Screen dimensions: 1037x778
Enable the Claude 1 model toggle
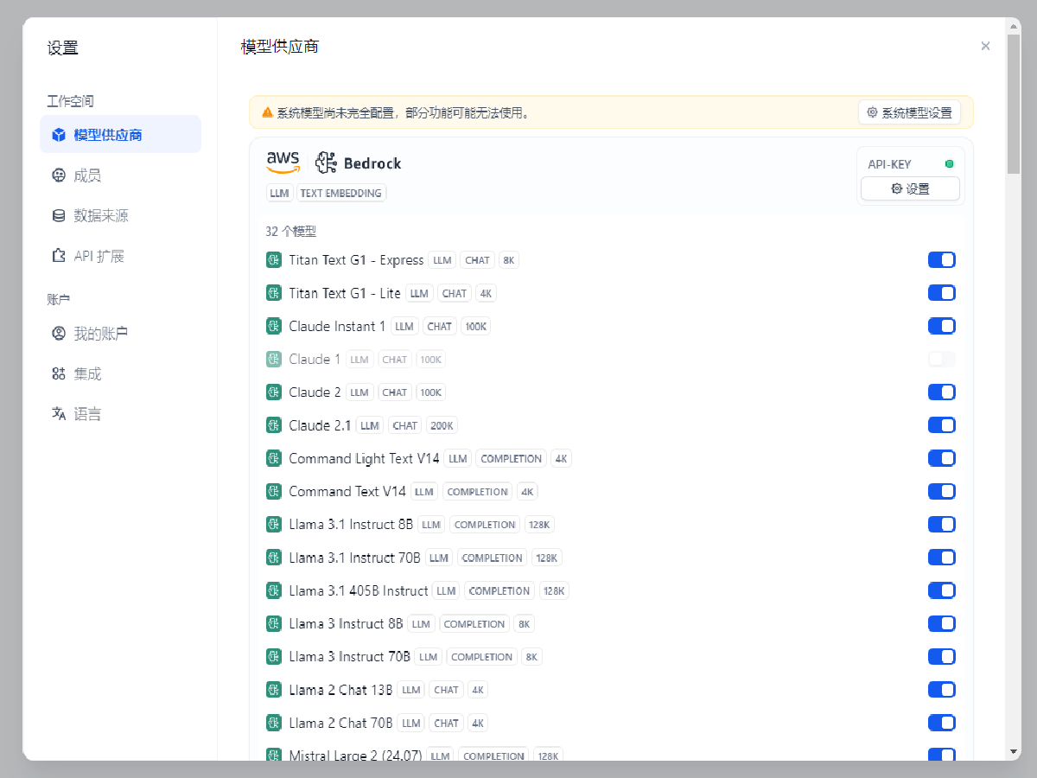[941, 359]
